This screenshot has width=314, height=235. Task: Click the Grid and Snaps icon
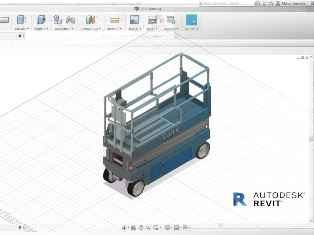177,227
